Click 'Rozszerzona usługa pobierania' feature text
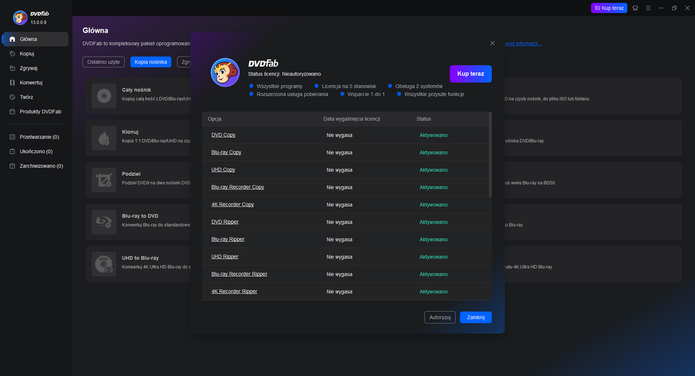 point(292,94)
